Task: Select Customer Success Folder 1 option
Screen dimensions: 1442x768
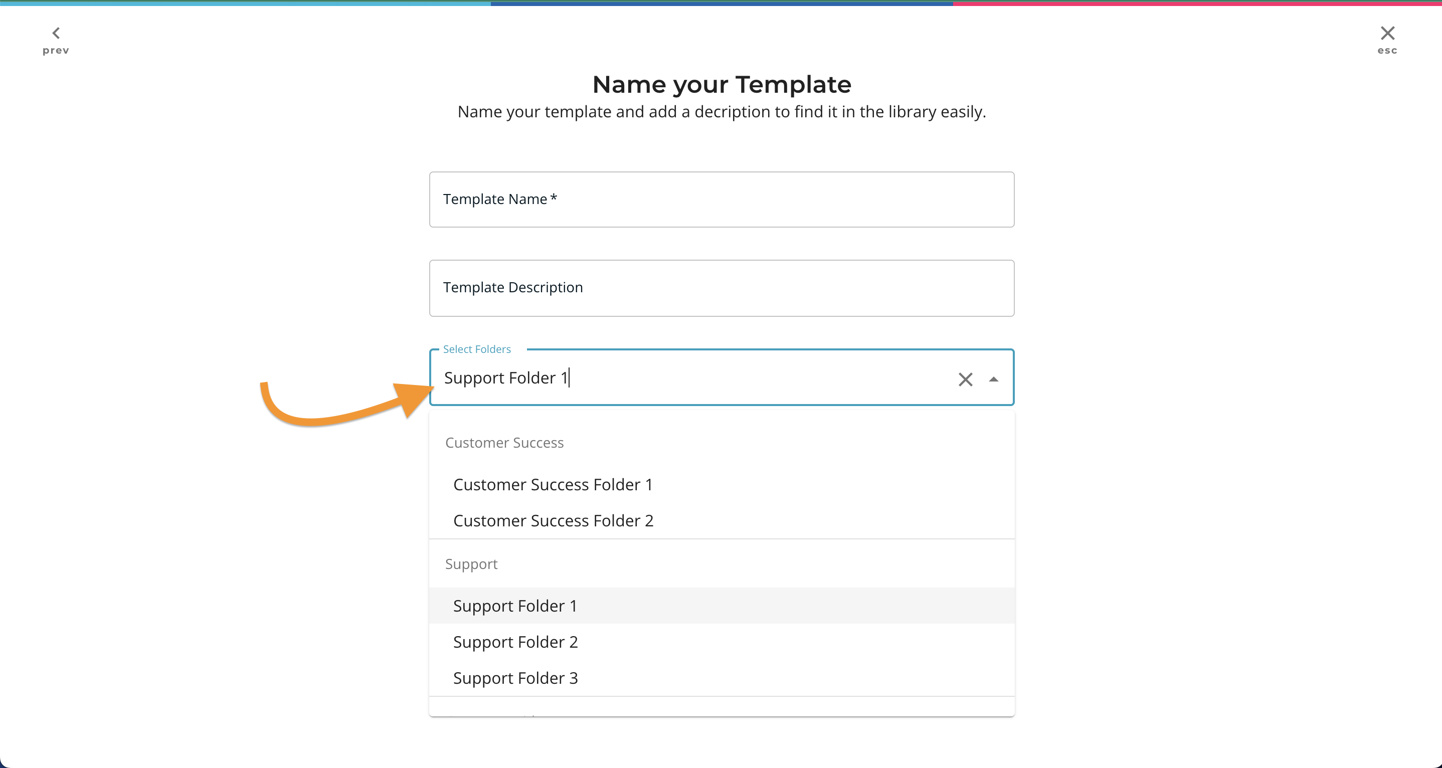Action: point(553,485)
